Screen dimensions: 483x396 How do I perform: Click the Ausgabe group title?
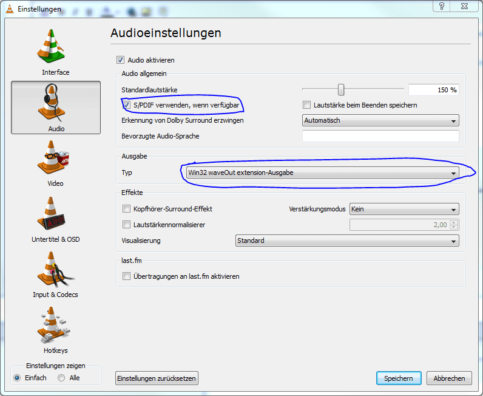click(134, 156)
